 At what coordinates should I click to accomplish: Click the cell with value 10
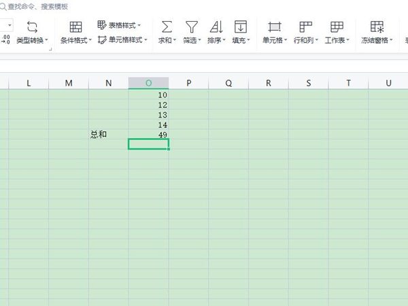148,95
